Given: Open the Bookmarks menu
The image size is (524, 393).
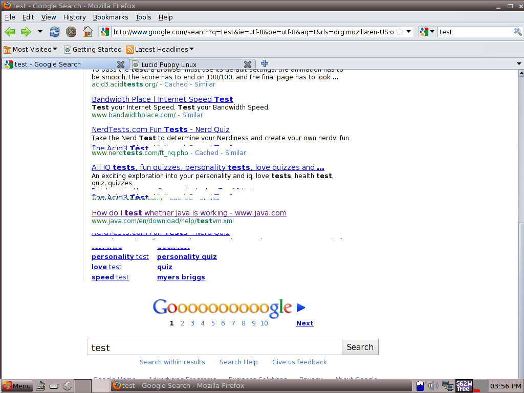Looking at the screenshot, I should (111, 17).
